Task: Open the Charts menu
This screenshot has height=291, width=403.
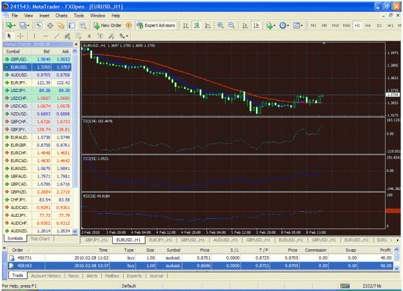Action: click(61, 15)
